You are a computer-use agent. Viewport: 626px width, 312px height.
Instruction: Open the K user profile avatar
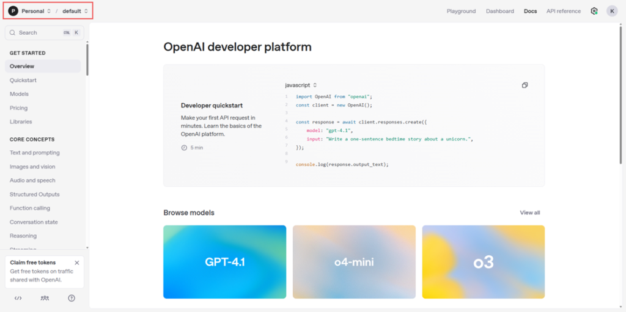[x=612, y=11]
